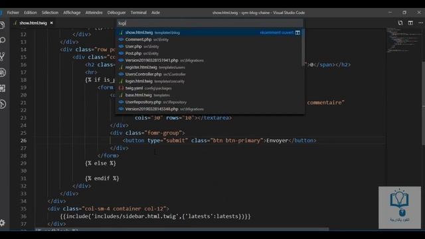Select Post.php in quick open list
This screenshot has width=425, height=239.
[209, 53]
